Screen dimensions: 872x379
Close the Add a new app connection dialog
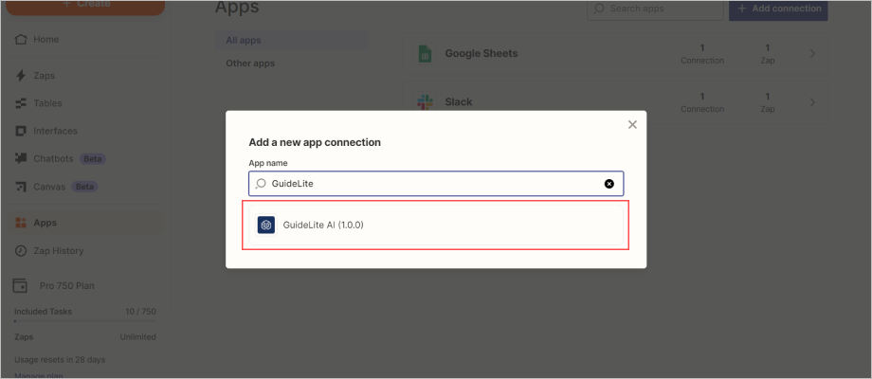tap(632, 125)
